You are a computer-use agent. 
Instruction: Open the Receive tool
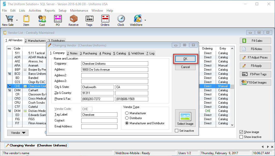pos(73,19)
